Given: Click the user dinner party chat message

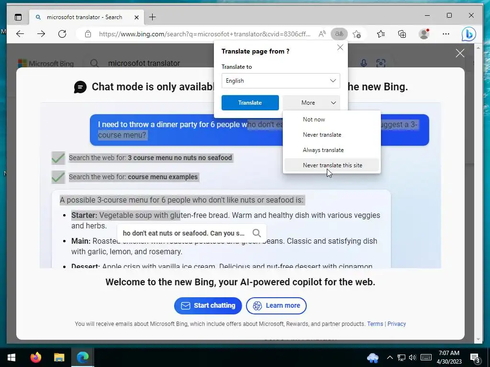Looking at the screenshot, I should pos(259,130).
